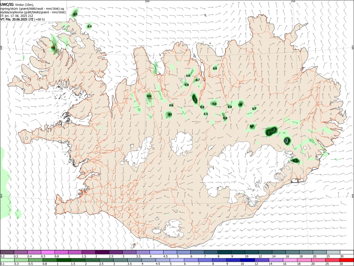Click the "UWC/IG: Vindur (10m)" title line

[17, 4]
